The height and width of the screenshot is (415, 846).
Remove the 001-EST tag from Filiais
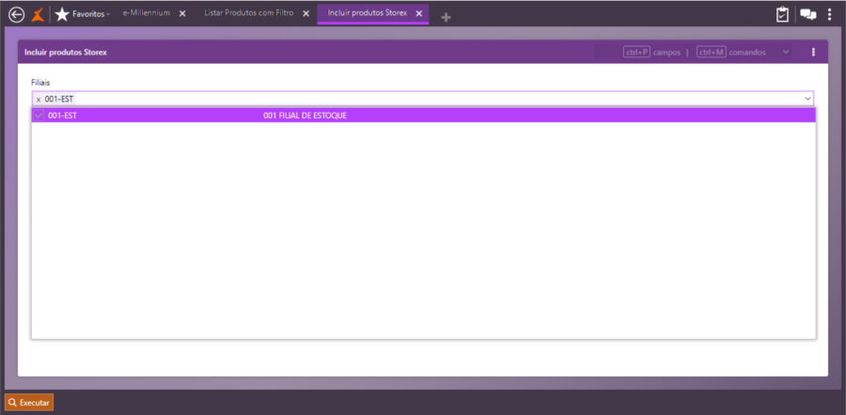tap(39, 100)
